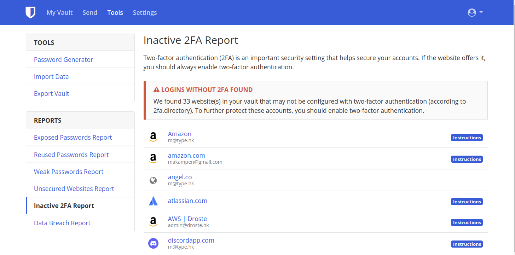Click Instructions for the Amazon entry

click(467, 138)
